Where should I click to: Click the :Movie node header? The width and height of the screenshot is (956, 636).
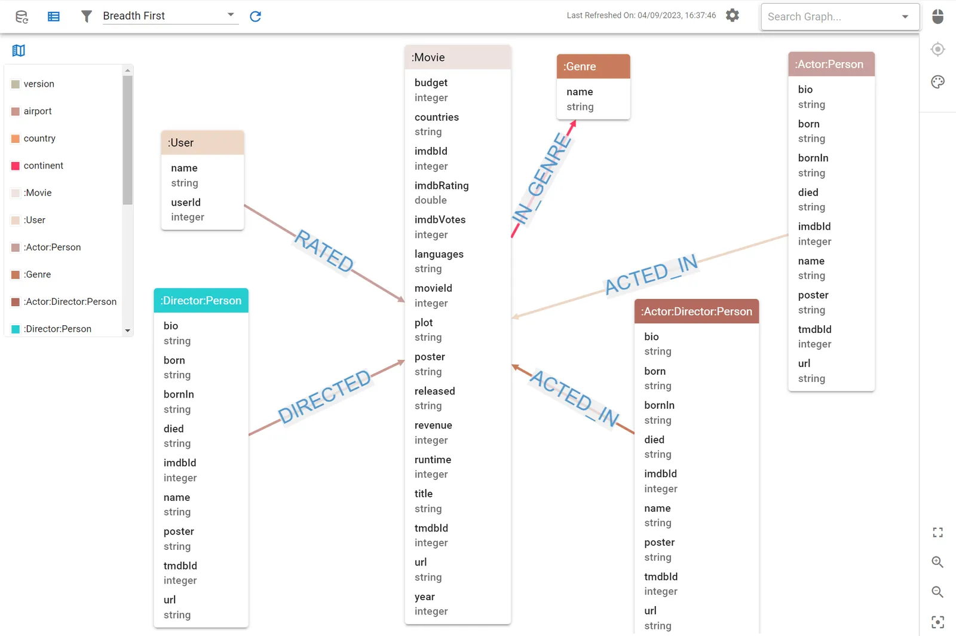point(458,57)
